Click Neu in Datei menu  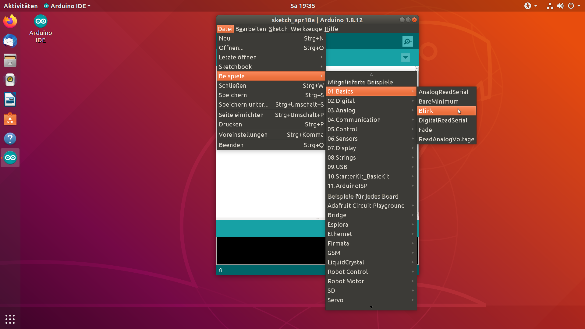tap(271, 38)
